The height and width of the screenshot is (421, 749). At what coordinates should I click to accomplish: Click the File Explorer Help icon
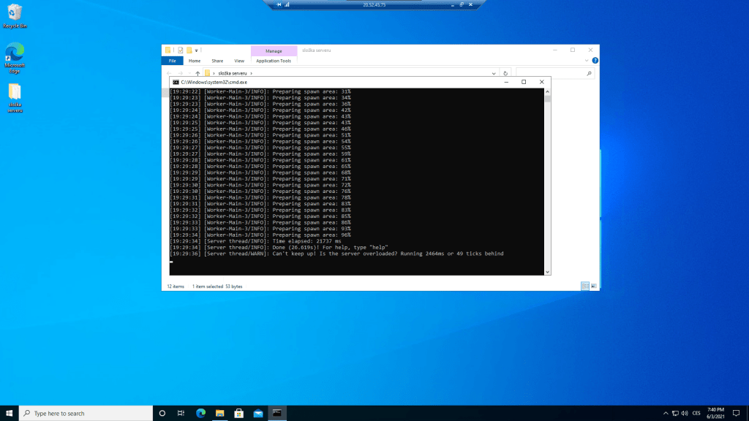[x=595, y=61]
